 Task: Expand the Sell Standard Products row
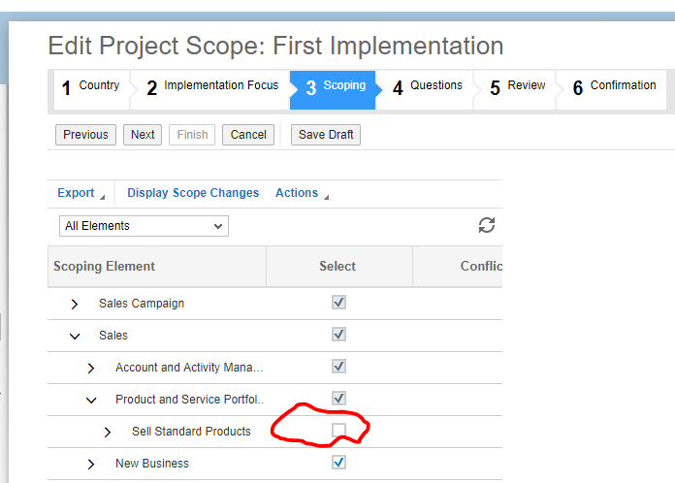pyautogui.click(x=108, y=432)
